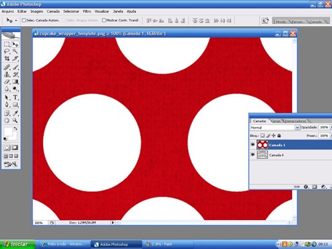Select the History Brush tool

pyautogui.click(x=15, y=74)
